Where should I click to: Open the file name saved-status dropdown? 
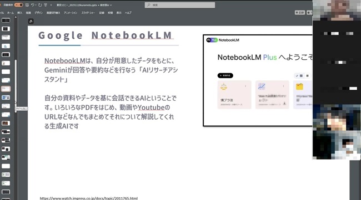[x=111, y=5]
